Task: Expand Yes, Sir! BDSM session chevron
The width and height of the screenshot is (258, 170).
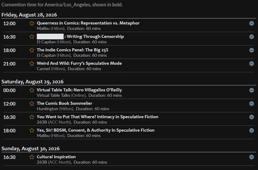Action: pyautogui.click(x=251, y=130)
